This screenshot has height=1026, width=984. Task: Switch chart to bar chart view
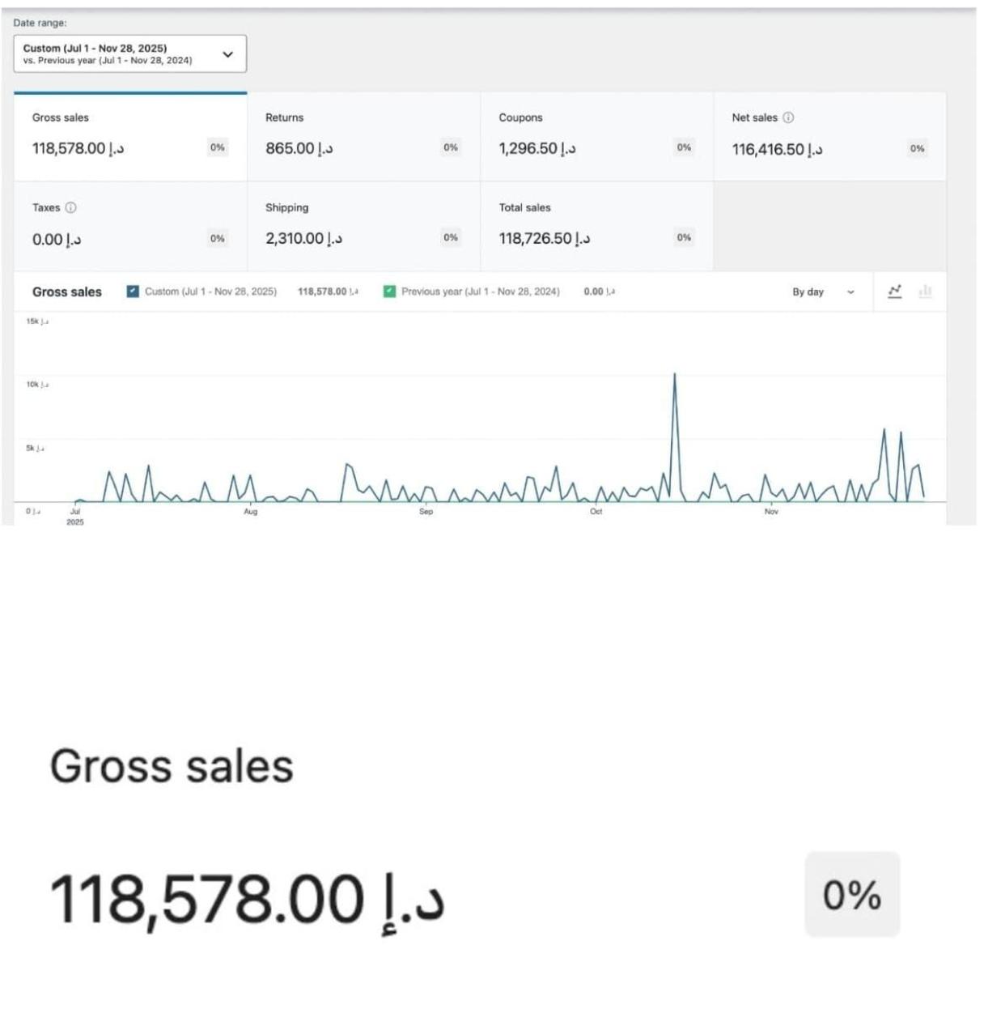pos(925,292)
